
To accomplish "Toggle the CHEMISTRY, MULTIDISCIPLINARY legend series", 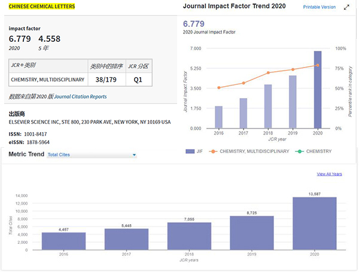I will pos(250,151).
